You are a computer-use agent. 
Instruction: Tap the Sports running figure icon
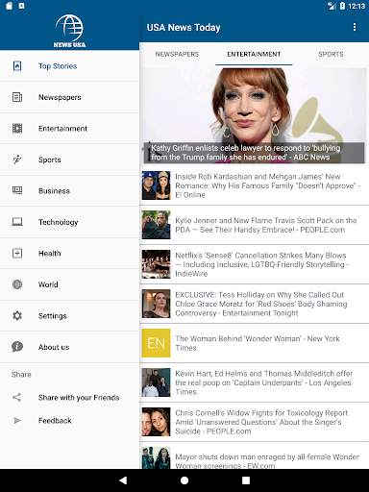tap(17, 160)
